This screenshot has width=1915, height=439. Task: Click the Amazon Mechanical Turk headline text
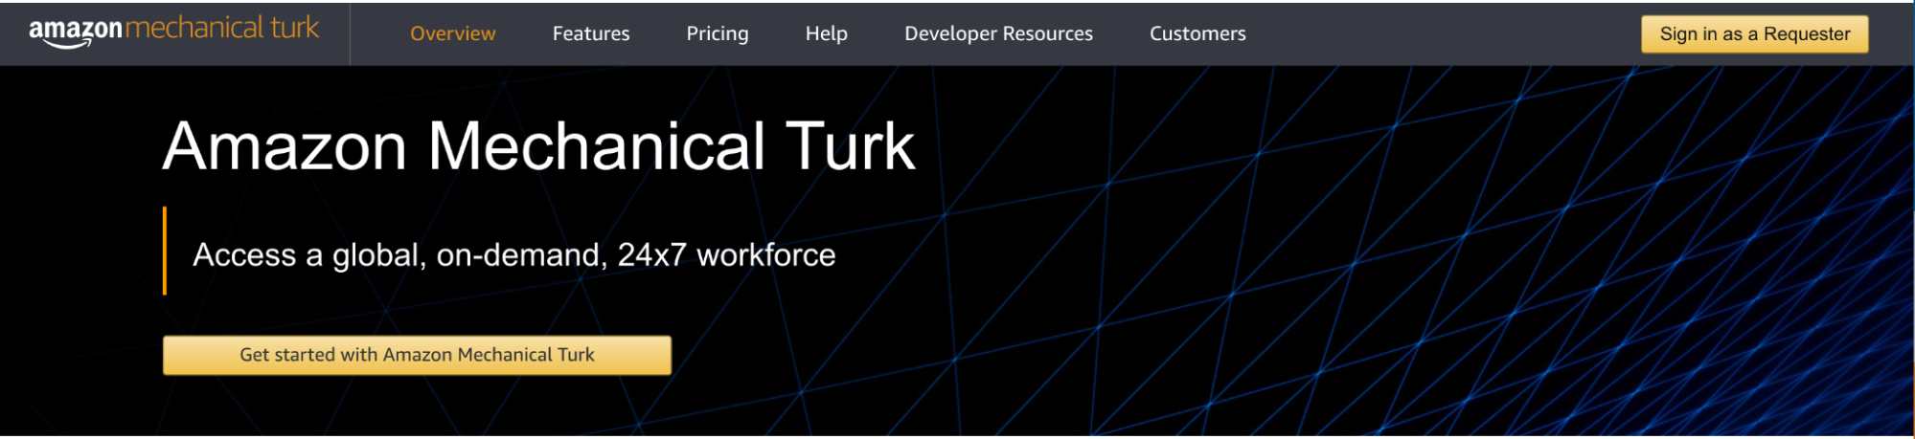click(539, 146)
